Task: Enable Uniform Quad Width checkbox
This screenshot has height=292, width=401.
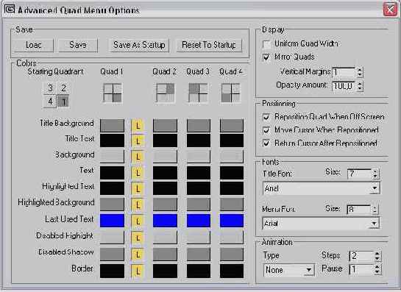Action: point(266,44)
